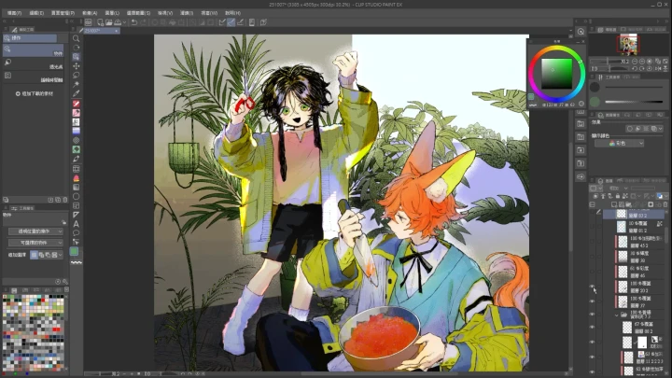This screenshot has height=378, width=672.
Task: Select the Pen tool with red icon
Action: pyautogui.click(x=76, y=104)
